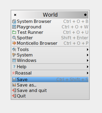
Task: Click the Monticello Browser icon
Action: pos(14,43)
